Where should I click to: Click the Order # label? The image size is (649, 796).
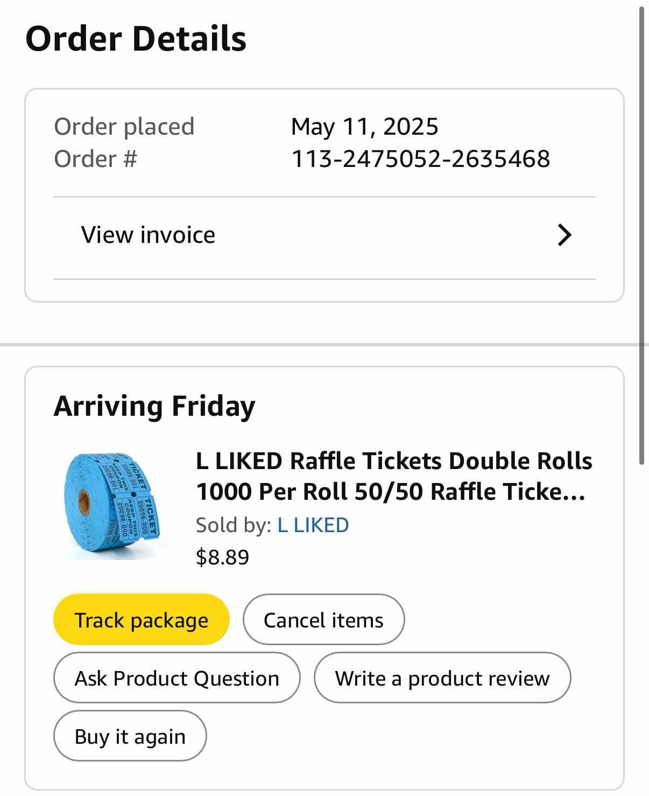(95, 159)
